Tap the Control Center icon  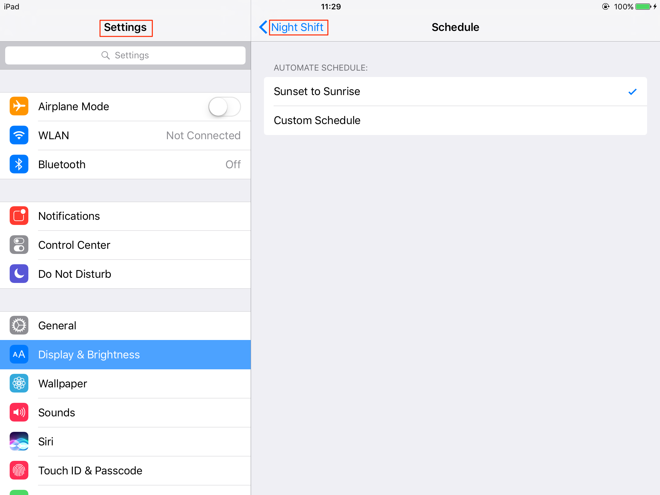point(19,245)
